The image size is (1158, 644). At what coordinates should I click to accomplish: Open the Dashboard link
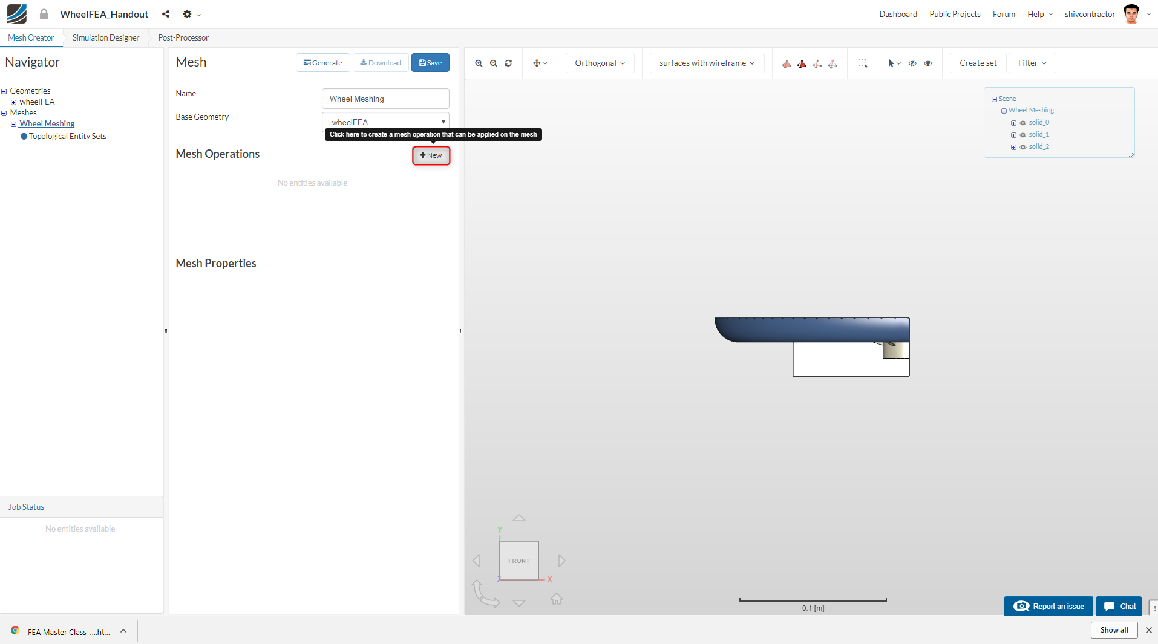pyautogui.click(x=898, y=14)
